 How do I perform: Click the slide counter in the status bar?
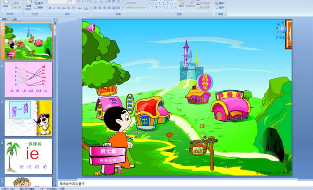click(x=8, y=189)
